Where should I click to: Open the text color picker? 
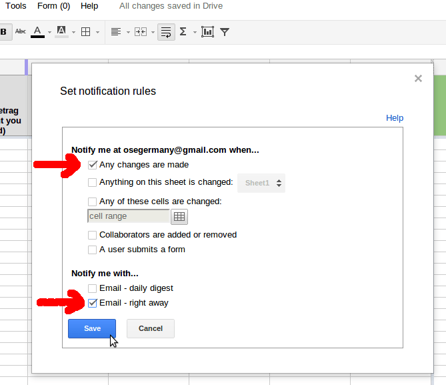(37, 31)
